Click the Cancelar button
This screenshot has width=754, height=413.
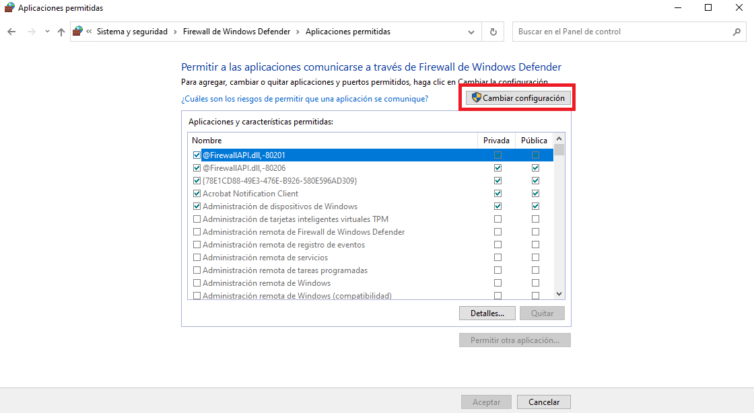(544, 402)
